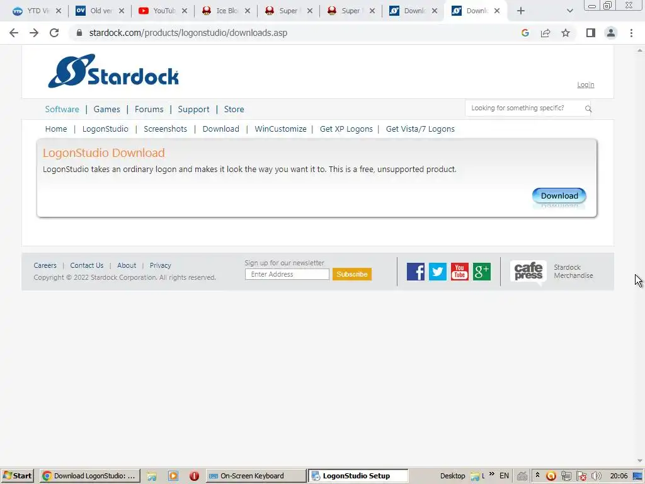Screen dimensions: 645x484
Task: Click the taskbar clock 20:06
Action: point(619,476)
